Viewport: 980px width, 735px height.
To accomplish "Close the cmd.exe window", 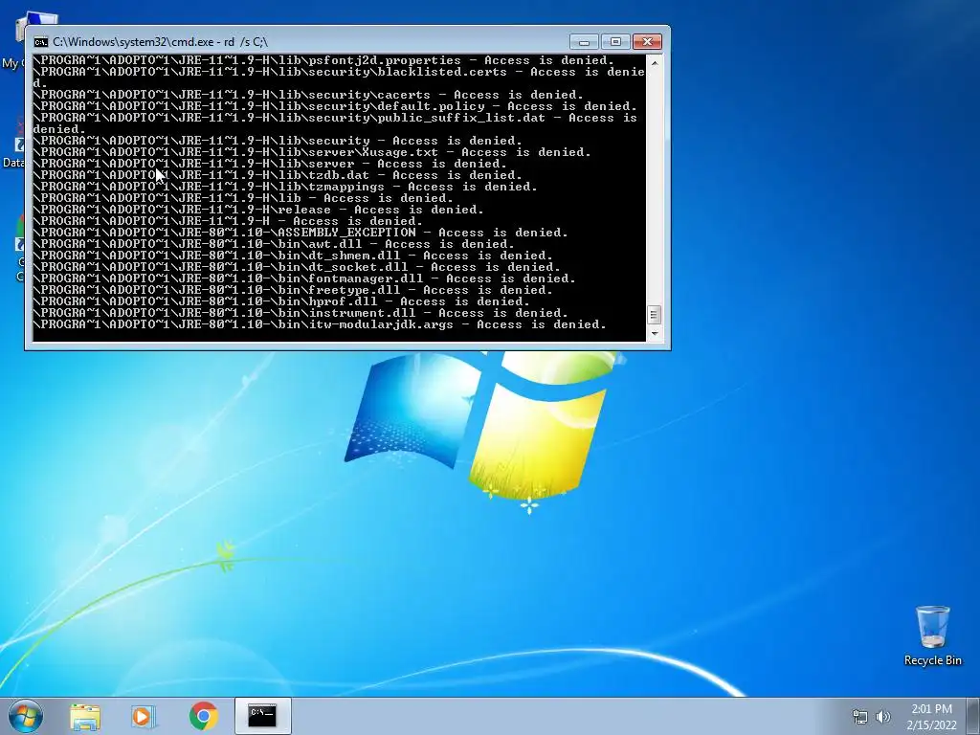I will pos(648,42).
